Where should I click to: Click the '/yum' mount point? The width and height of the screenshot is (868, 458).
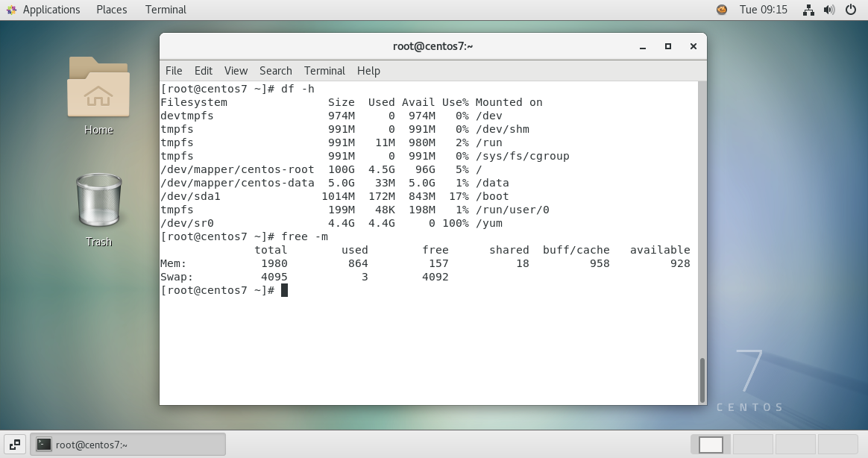click(489, 223)
